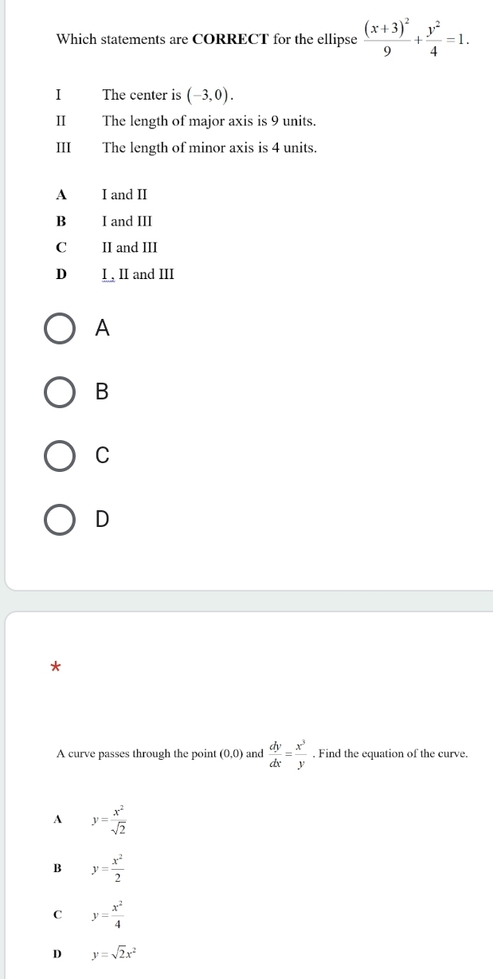
Task: Click the 'I and III' answer choice text
Action: (127, 222)
